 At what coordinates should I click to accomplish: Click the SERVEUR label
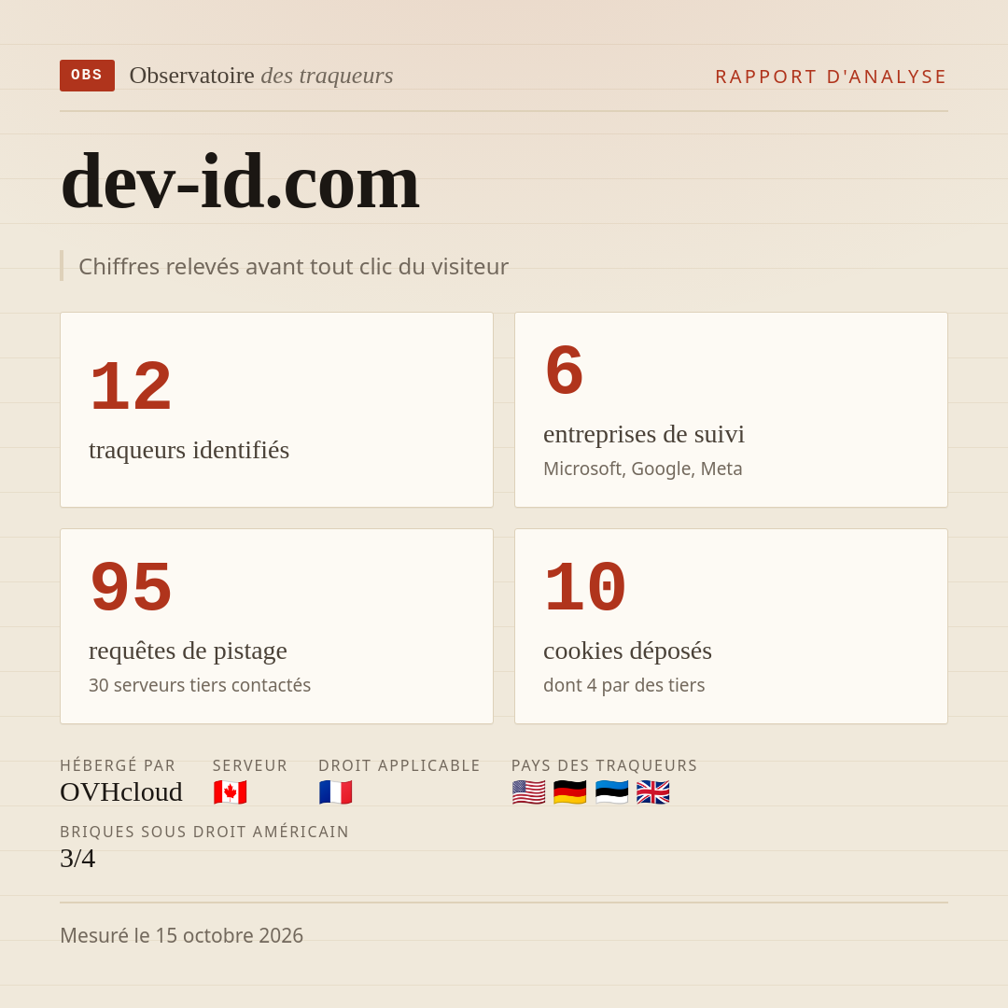[250, 765]
